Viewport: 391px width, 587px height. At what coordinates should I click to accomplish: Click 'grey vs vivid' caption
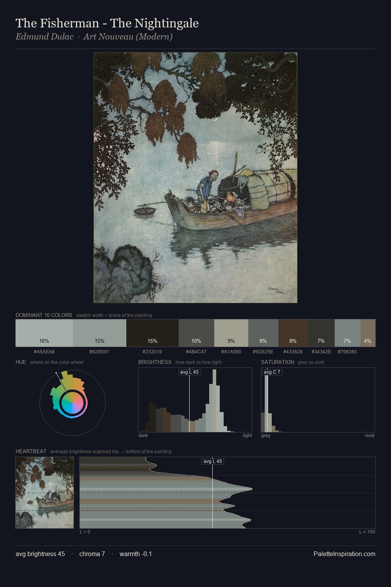point(311,362)
